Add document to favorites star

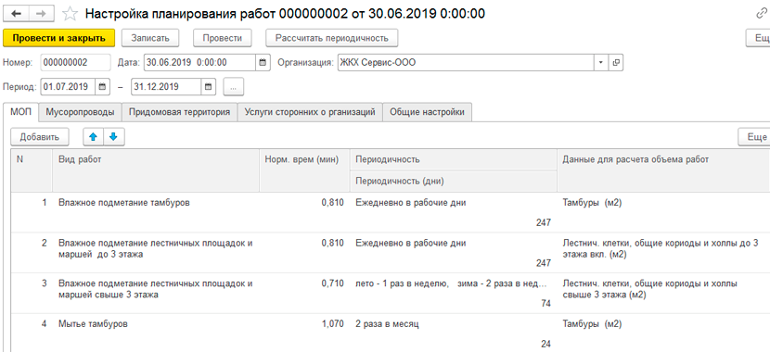point(71,14)
